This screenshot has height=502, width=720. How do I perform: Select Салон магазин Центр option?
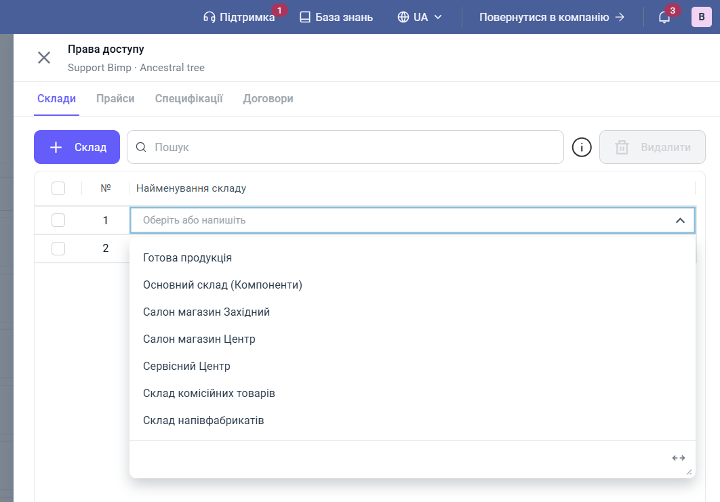(412, 339)
